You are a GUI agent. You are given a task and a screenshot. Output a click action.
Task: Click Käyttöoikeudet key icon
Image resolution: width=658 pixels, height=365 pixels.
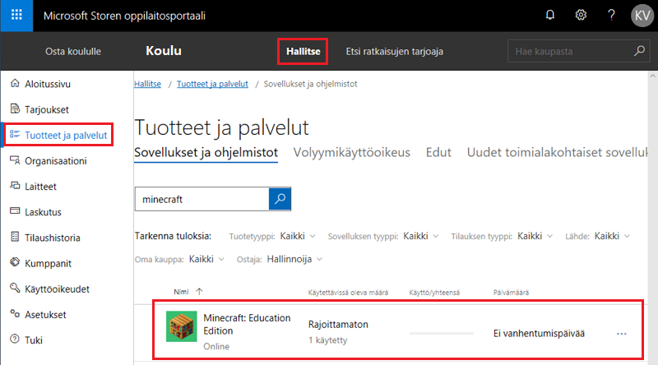tap(15, 288)
